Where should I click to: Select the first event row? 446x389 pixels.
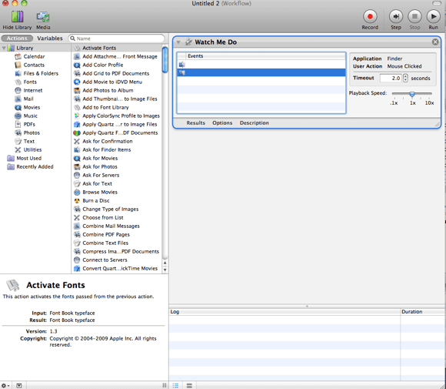point(261,65)
